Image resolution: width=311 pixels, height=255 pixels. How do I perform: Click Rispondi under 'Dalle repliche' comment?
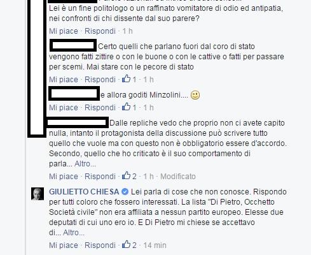100,177
